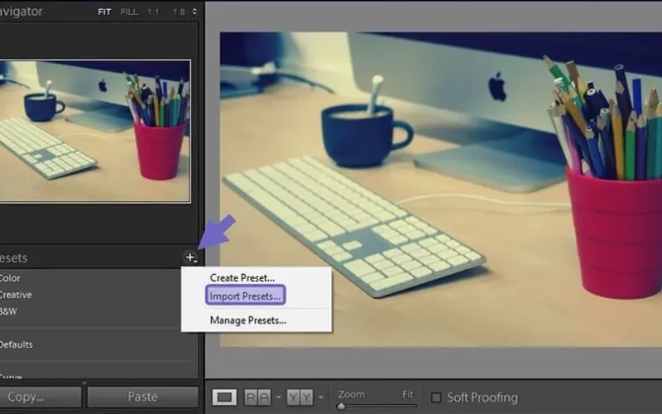662x414 pixels.
Task: Set Navigator zoom to FIT
Action: [104, 12]
